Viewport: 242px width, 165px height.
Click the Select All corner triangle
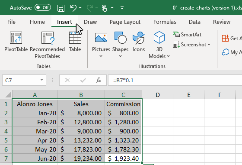pos(8,95)
